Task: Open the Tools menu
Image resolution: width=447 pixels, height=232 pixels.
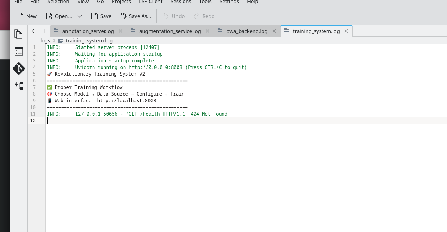Action: (x=205, y=2)
